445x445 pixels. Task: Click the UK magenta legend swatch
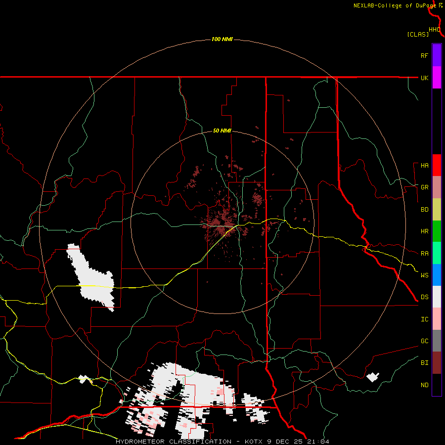437,78
